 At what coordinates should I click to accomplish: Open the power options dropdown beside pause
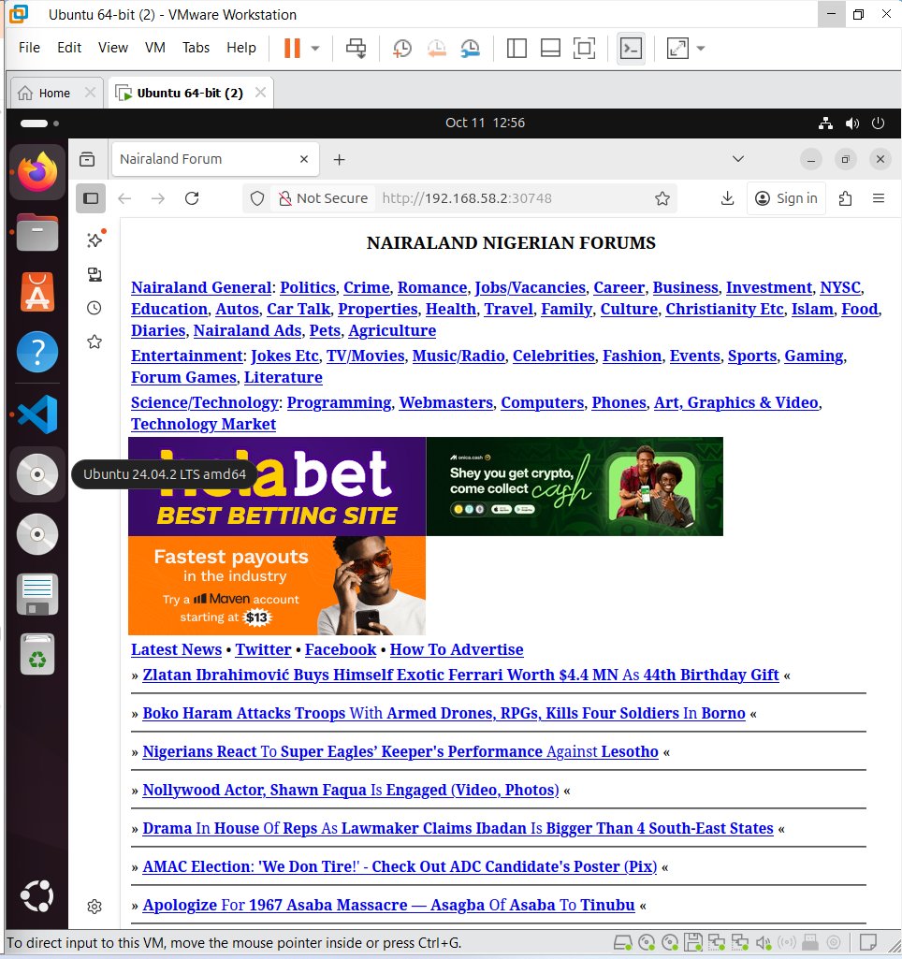click(x=315, y=48)
